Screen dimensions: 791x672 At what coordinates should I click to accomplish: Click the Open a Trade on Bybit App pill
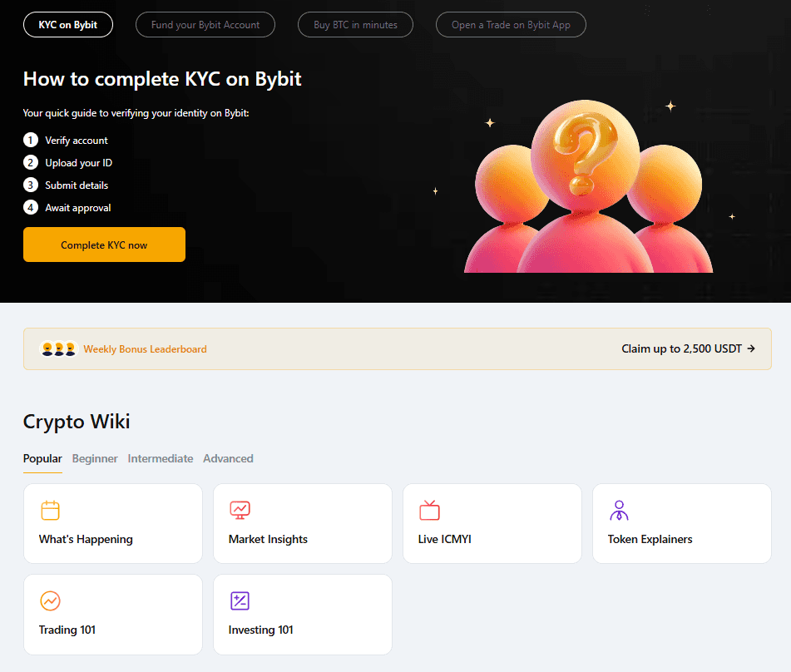coord(511,24)
